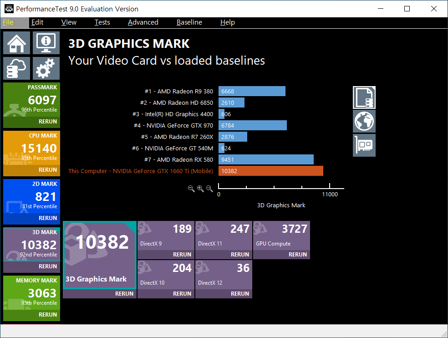
Task: Rerun the CPU Mark test
Action: 32,170
